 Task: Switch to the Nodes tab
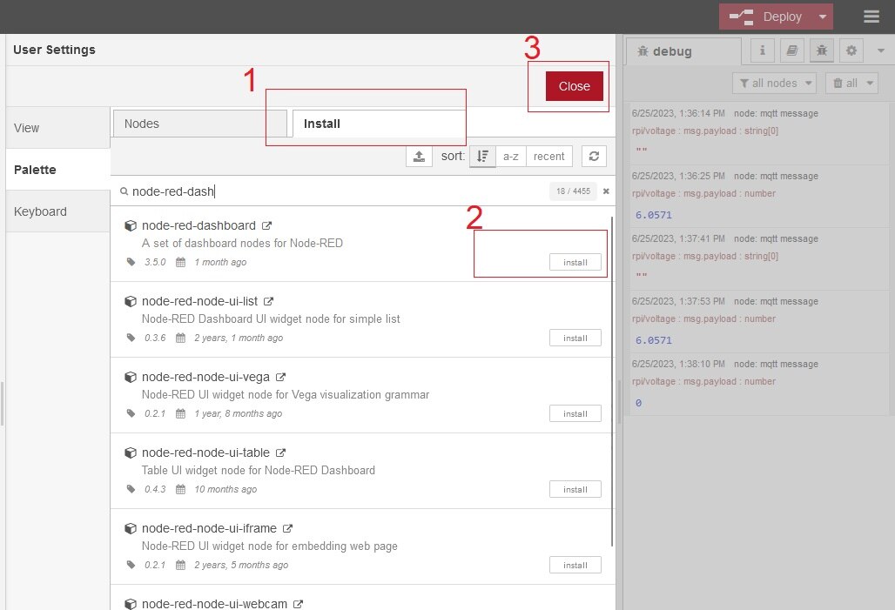199,124
